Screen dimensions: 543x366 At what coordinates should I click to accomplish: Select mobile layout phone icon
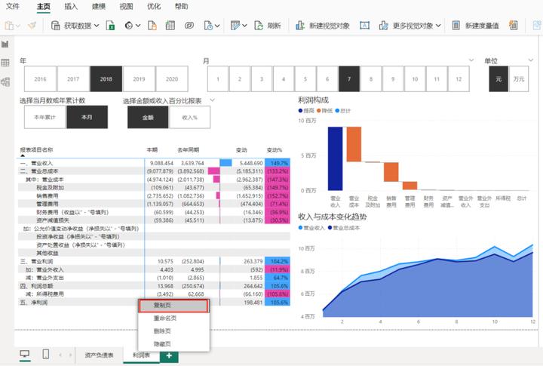45,354
